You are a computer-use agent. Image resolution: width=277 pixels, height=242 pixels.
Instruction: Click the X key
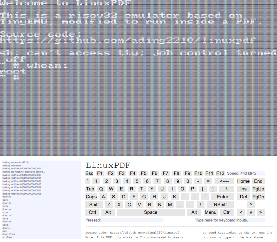click(119, 204)
